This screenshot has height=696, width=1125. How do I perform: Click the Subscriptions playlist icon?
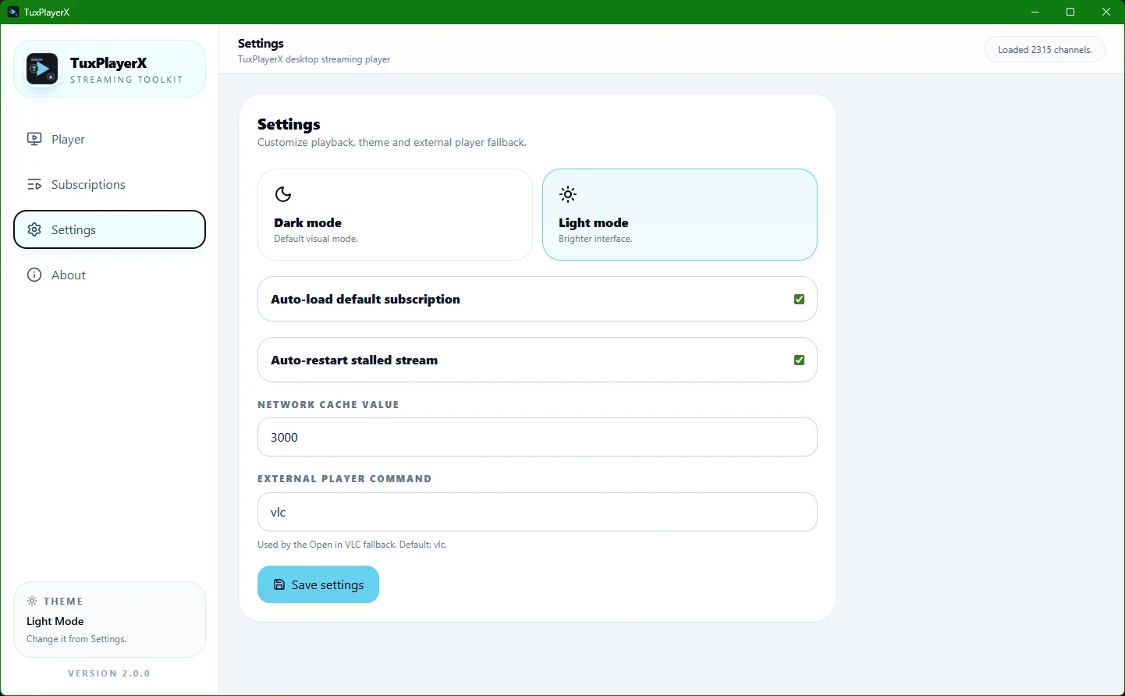pyautogui.click(x=34, y=185)
